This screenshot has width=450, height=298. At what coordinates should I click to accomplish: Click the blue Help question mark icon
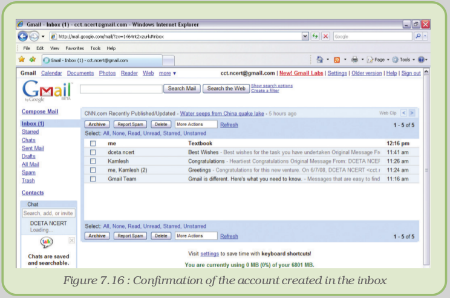click(x=421, y=60)
